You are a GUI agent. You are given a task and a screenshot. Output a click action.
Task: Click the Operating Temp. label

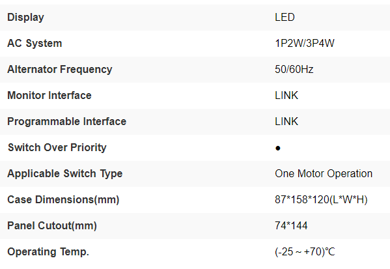click(48, 252)
